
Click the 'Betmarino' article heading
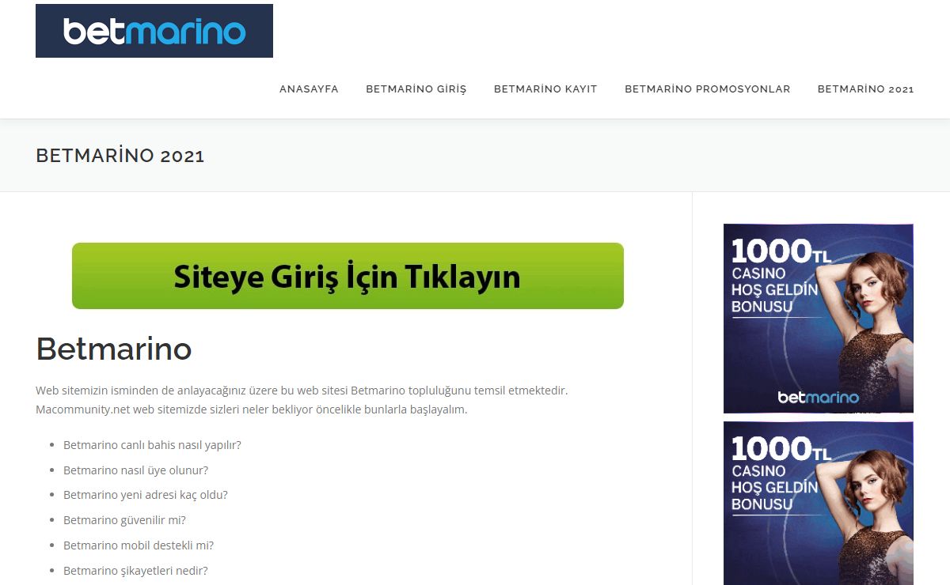pyautogui.click(x=114, y=349)
